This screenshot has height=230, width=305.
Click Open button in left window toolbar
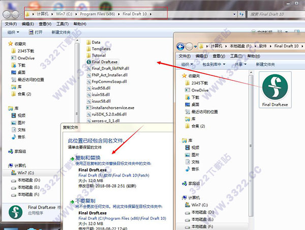pyautogui.click(x=36, y=32)
